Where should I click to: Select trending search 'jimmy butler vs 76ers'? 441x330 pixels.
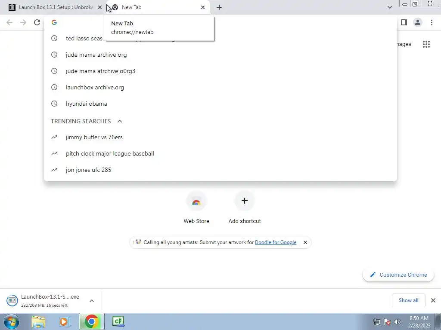[220, 137]
